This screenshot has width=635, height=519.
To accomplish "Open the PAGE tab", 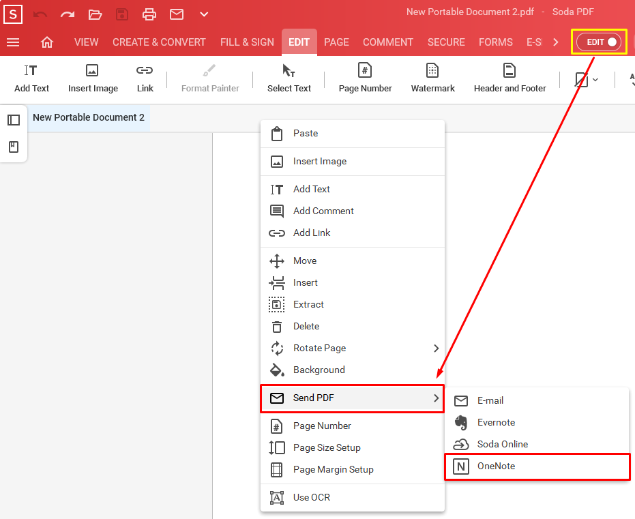I will [336, 42].
